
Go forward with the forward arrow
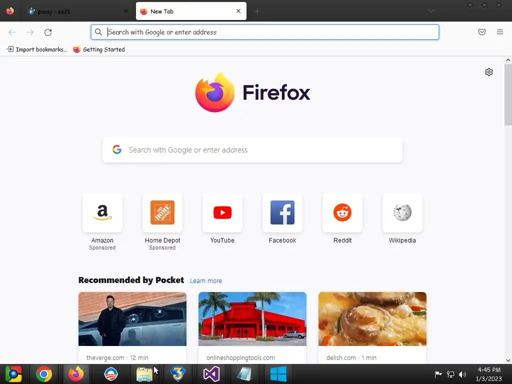[x=30, y=32]
